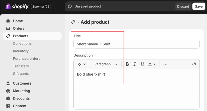Click the Customers person icon
The image size is (207, 111).
(8, 83)
